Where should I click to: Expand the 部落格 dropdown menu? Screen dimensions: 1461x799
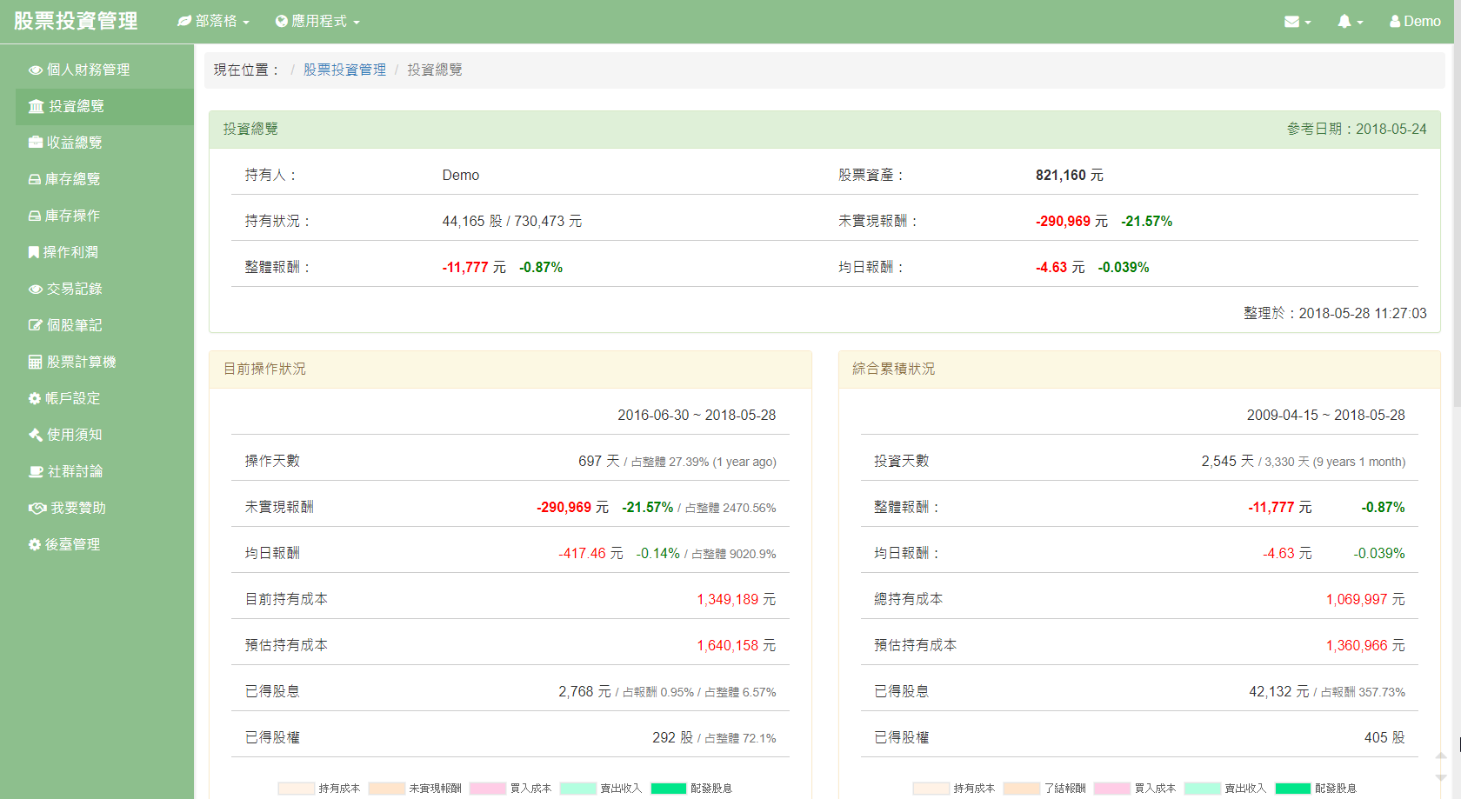[x=214, y=21]
